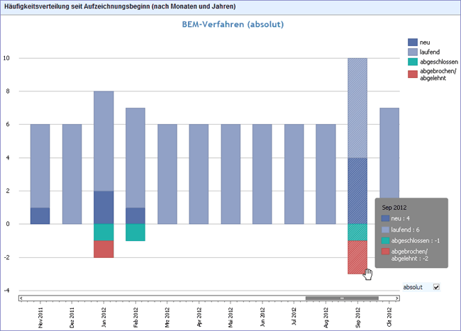Click the right scroll arrow of chart scrollbar
Viewport: 461px width, 331px height.
coord(397,298)
